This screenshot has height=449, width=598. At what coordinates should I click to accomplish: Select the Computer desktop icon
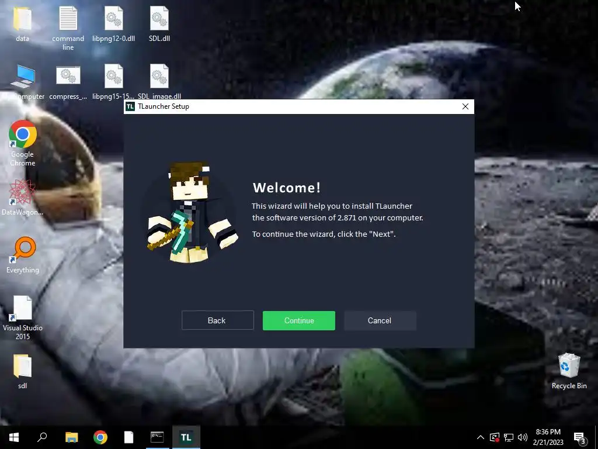click(x=23, y=82)
